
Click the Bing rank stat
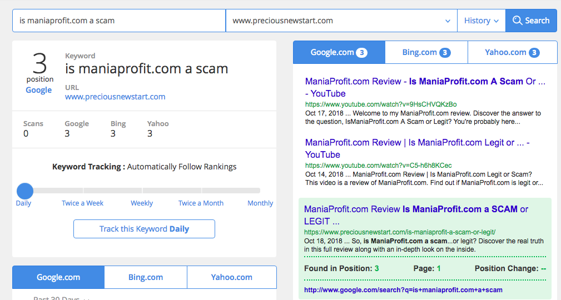(x=118, y=129)
